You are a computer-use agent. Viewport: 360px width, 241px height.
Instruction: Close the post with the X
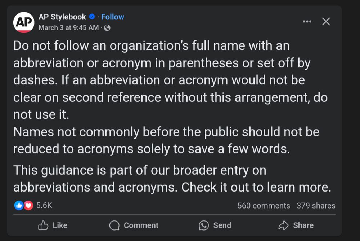tap(326, 21)
